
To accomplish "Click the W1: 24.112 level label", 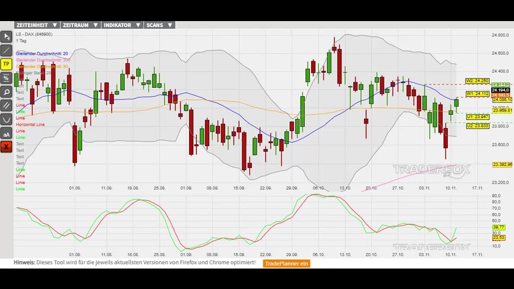I will [477, 94].
